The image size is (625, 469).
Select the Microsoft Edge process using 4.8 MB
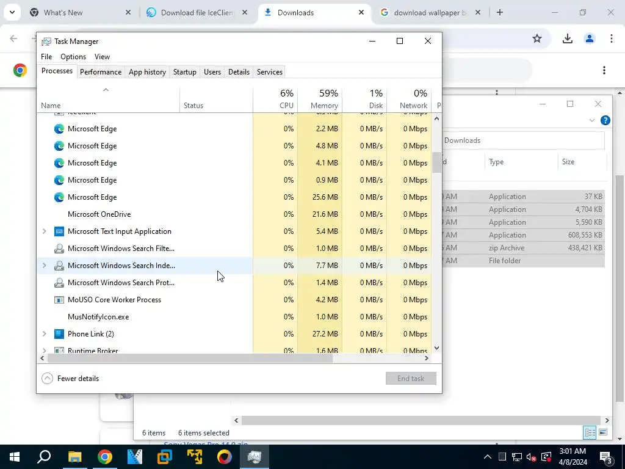[234, 146]
